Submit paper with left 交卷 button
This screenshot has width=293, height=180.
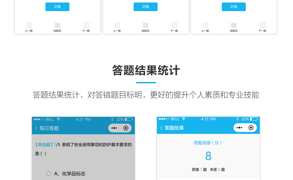(x=57, y=7)
